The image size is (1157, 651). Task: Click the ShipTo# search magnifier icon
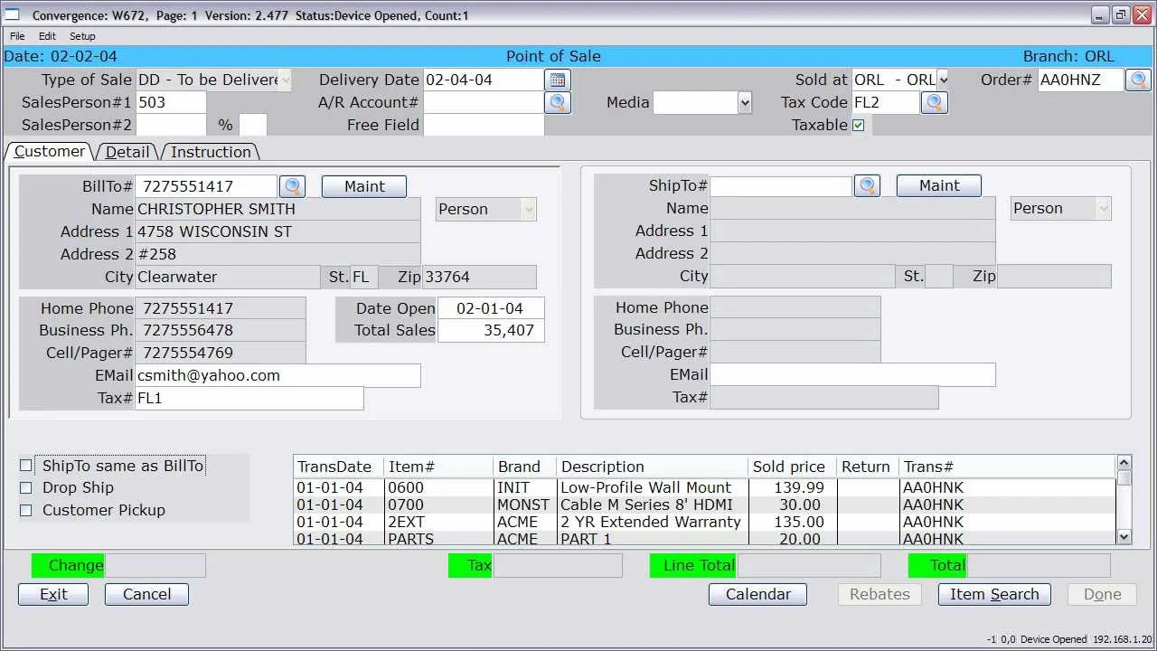867,186
